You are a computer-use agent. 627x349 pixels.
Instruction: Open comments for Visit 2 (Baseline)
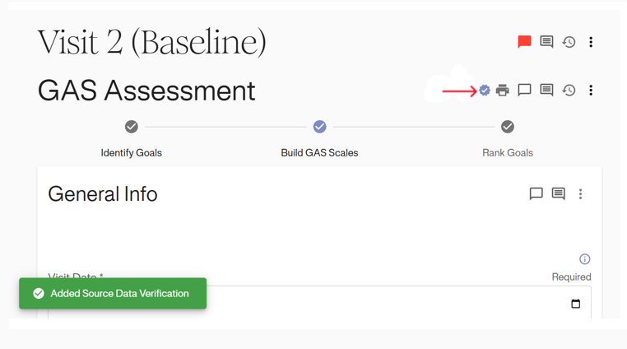click(546, 42)
